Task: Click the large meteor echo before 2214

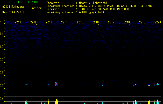Action: 56,84
